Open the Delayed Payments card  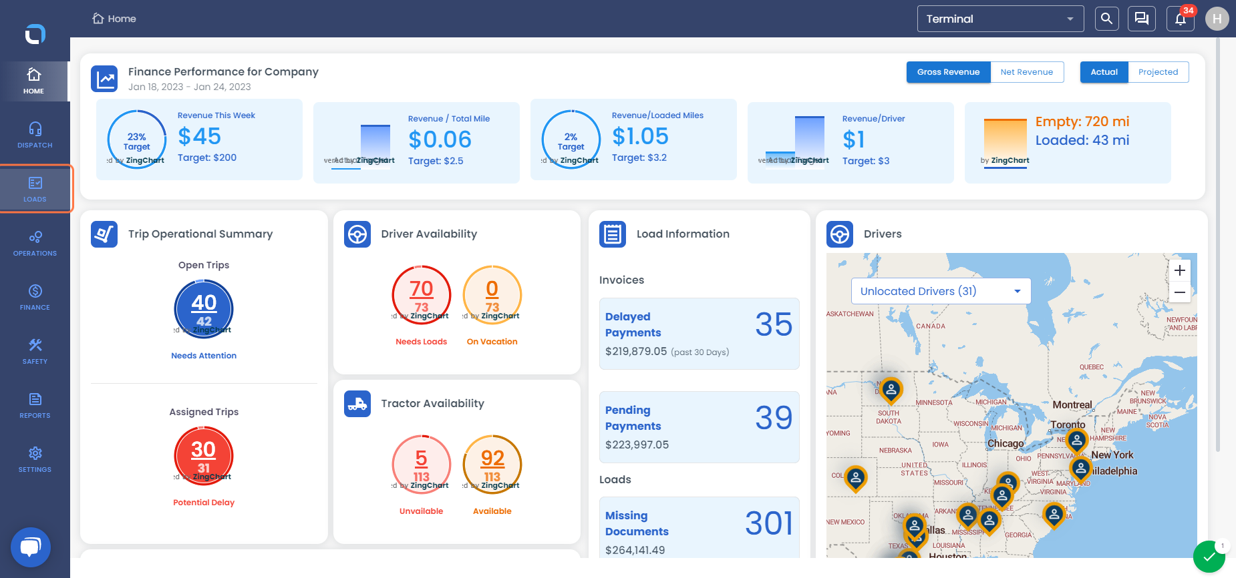[x=699, y=334]
